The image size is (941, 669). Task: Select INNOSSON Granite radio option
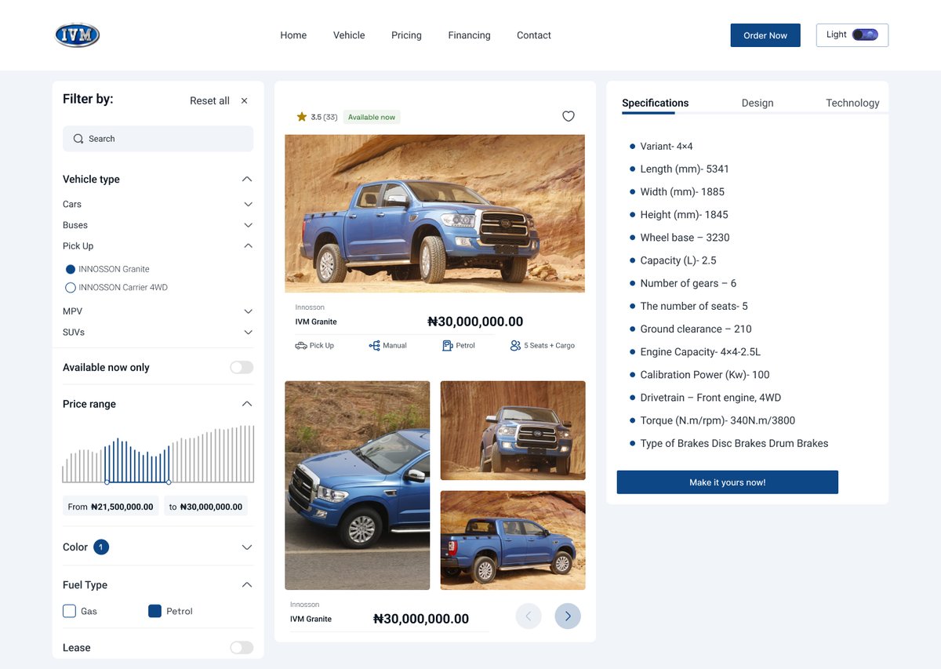tap(71, 269)
